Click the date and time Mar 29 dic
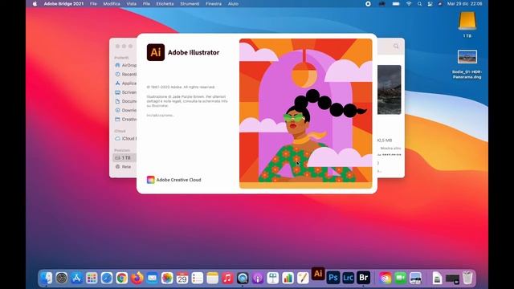 pos(464,4)
